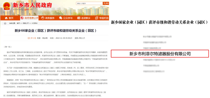Click the view count 290人次
Screen dimensions: 210x98
[x=82, y=38]
